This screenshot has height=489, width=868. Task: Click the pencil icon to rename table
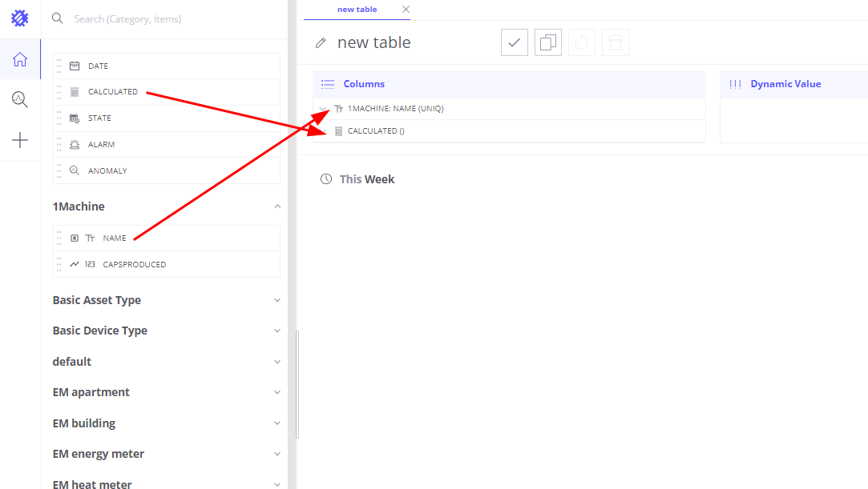(321, 43)
